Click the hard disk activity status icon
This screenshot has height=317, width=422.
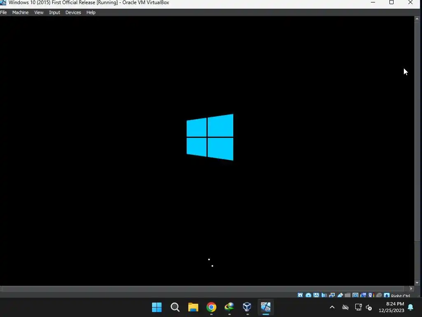click(300, 296)
